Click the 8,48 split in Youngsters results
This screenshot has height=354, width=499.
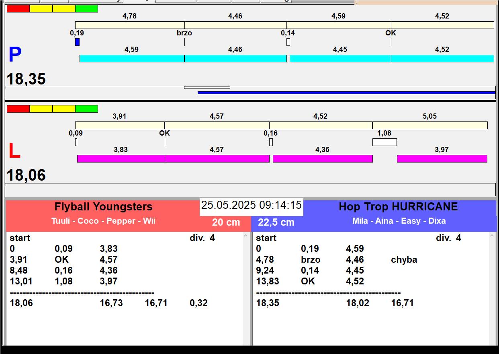tap(18, 270)
